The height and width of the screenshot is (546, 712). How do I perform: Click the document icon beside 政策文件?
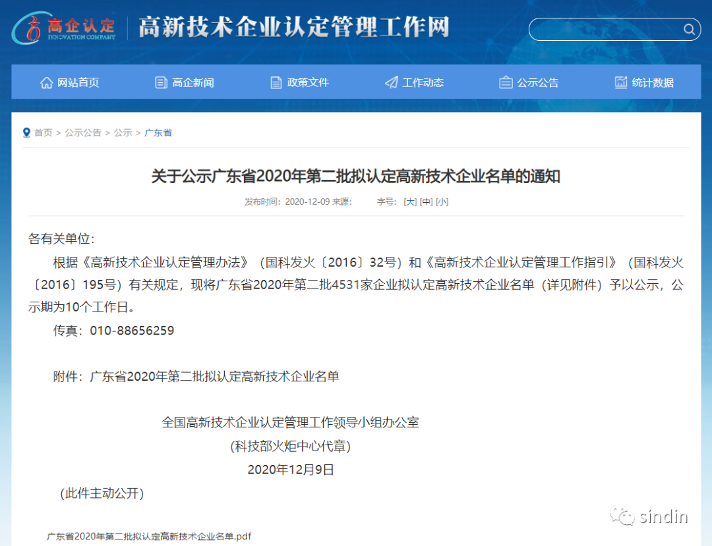pos(276,82)
